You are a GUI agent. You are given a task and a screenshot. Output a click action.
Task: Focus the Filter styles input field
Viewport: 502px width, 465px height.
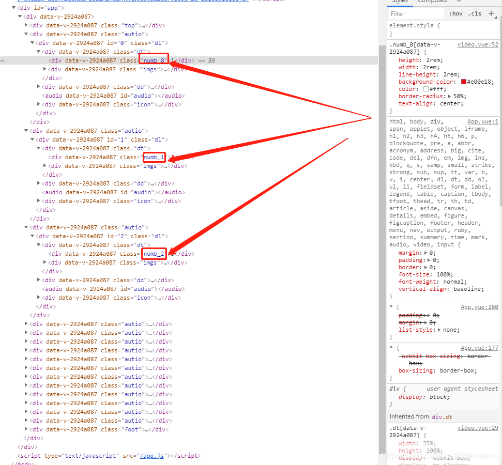tap(417, 14)
